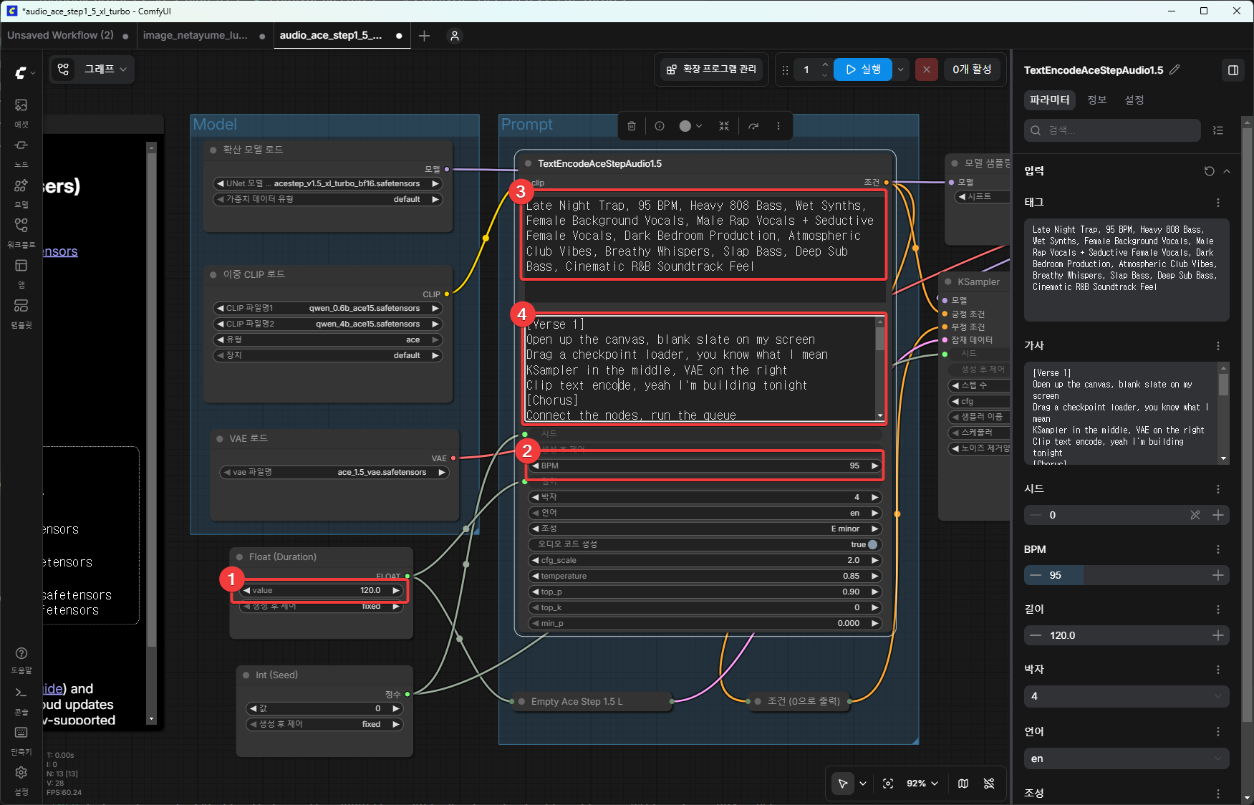This screenshot has height=805, width=1254.
Task: Open the language dropdown showing en
Action: pos(1127,758)
